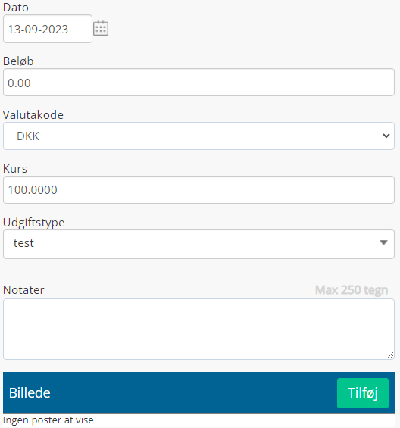400x428 pixels.
Task: Click the Valutakode label
Action: point(33,115)
